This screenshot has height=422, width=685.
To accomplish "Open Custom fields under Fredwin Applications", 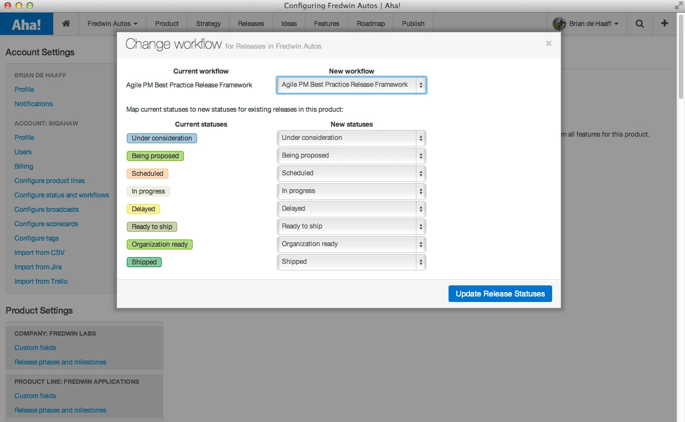I will [x=35, y=395].
